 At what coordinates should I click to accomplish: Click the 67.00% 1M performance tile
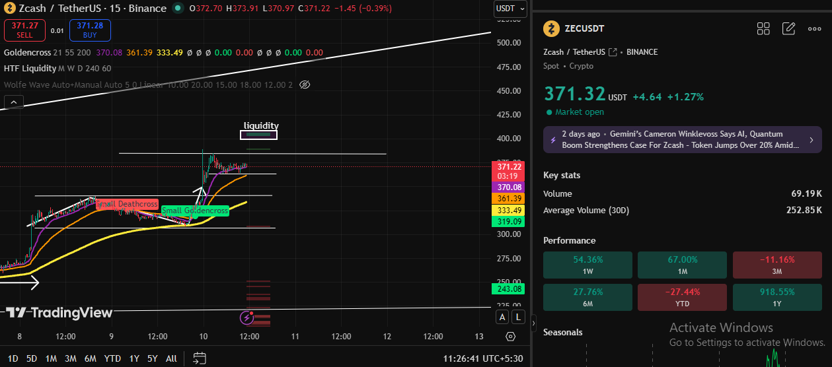tap(683, 265)
